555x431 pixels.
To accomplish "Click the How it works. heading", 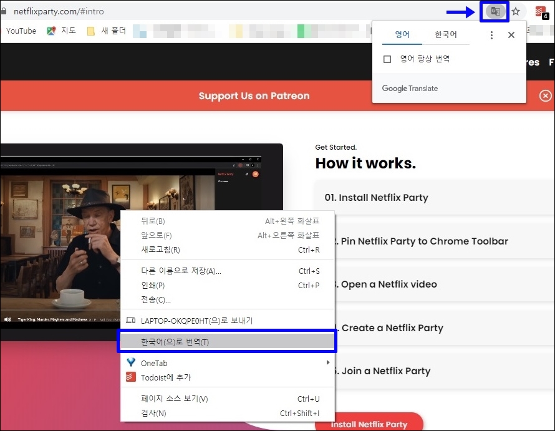I will coord(365,163).
